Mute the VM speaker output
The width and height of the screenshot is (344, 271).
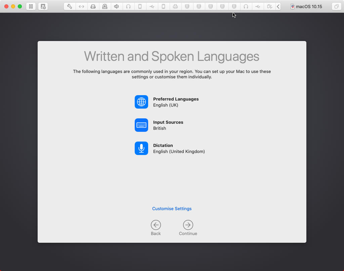117,6
